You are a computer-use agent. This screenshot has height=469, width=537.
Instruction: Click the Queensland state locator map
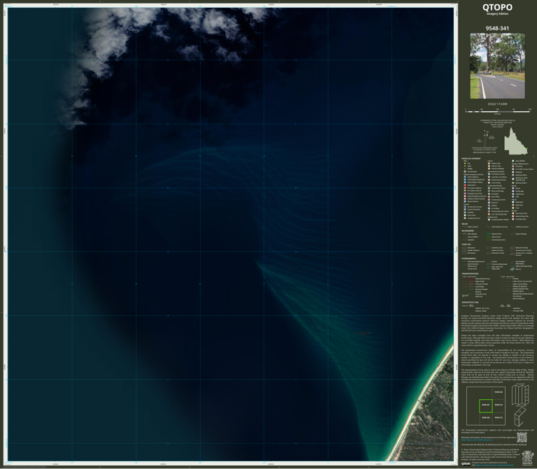coord(516,141)
